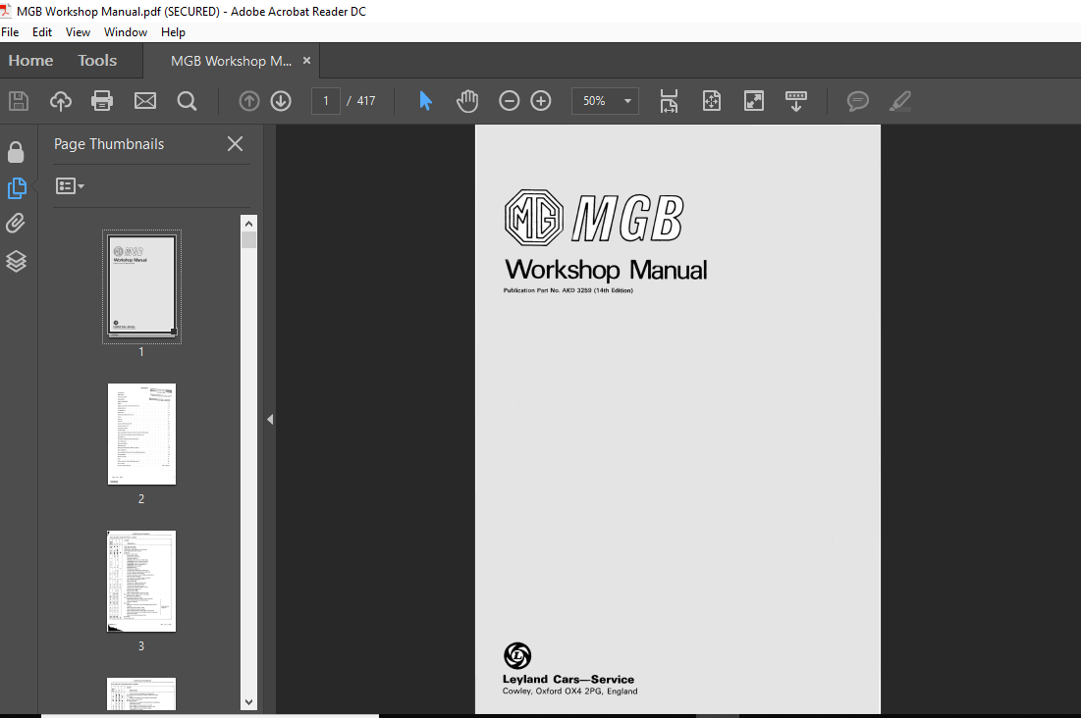Image resolution: width=1081 pixels, height=718 pixels.
Task: Switch to the Home tab
Action: point(31,61)
